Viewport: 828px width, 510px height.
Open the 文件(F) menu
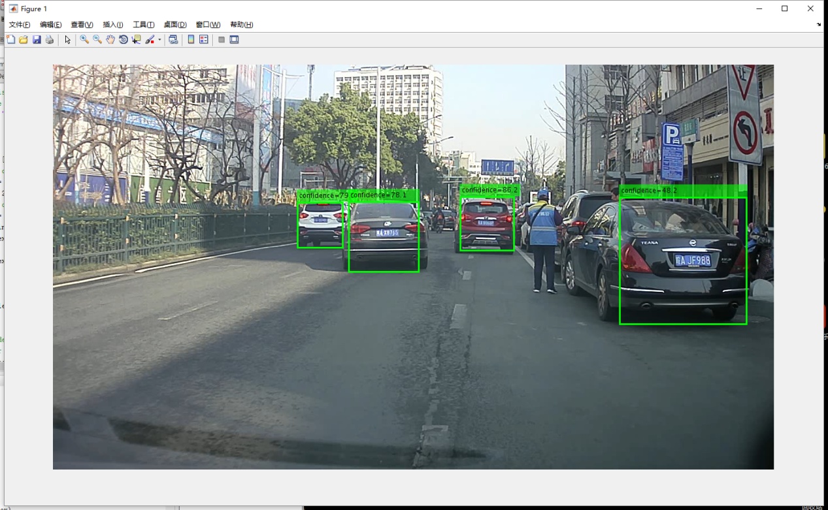tap(20, 25)
